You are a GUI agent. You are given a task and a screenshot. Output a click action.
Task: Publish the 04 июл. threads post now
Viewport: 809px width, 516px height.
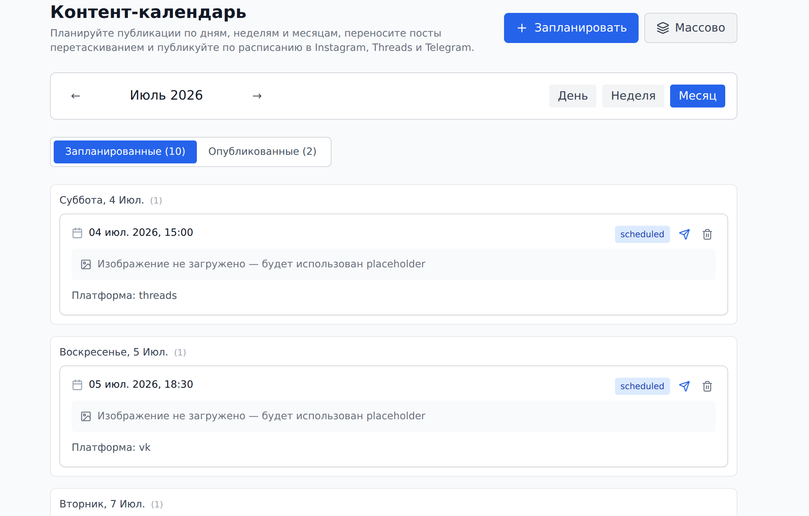point(684,234)
